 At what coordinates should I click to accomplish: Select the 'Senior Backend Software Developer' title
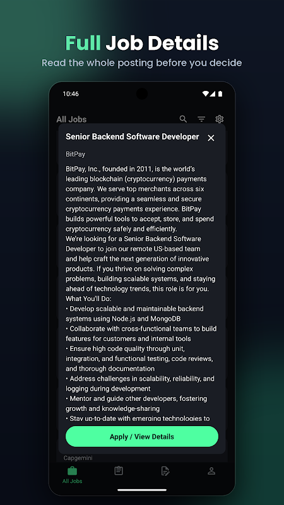(133, 136)
